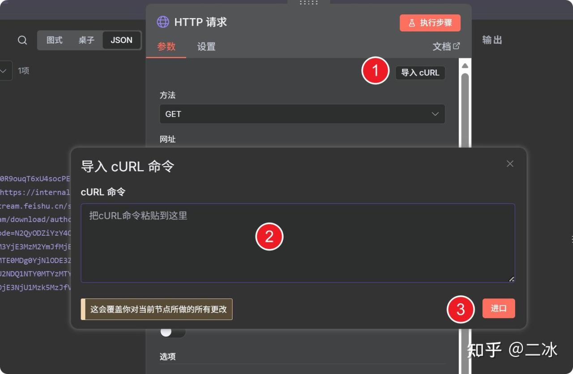Click the textarea resize handle corner
This screenshot has width=573, height=374.
pos(511,279)
